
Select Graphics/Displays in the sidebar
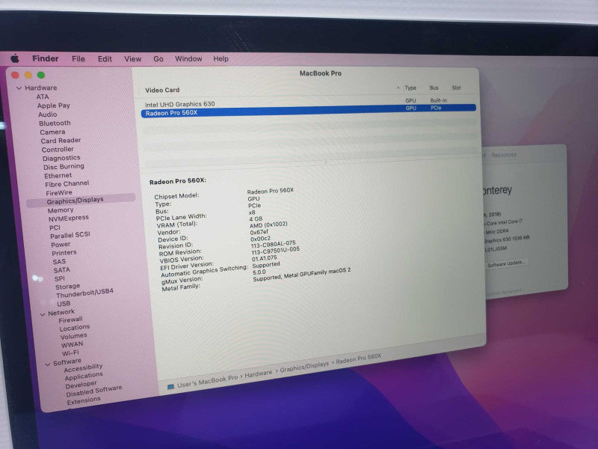point(81,200)
